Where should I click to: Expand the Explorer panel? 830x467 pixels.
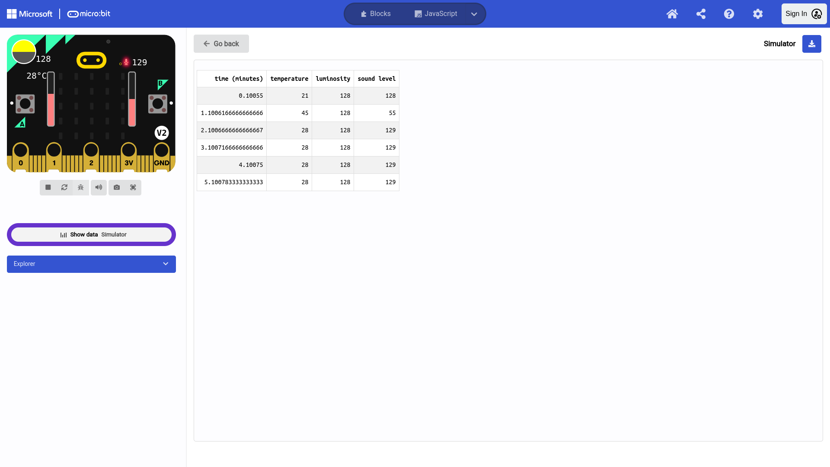coord(91,264)
